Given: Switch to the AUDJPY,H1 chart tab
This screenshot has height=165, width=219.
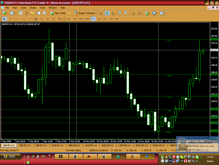Looking at the screenshot, I should coord(91,146).
